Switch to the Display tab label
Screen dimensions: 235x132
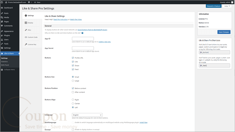[x=30, y=23]
